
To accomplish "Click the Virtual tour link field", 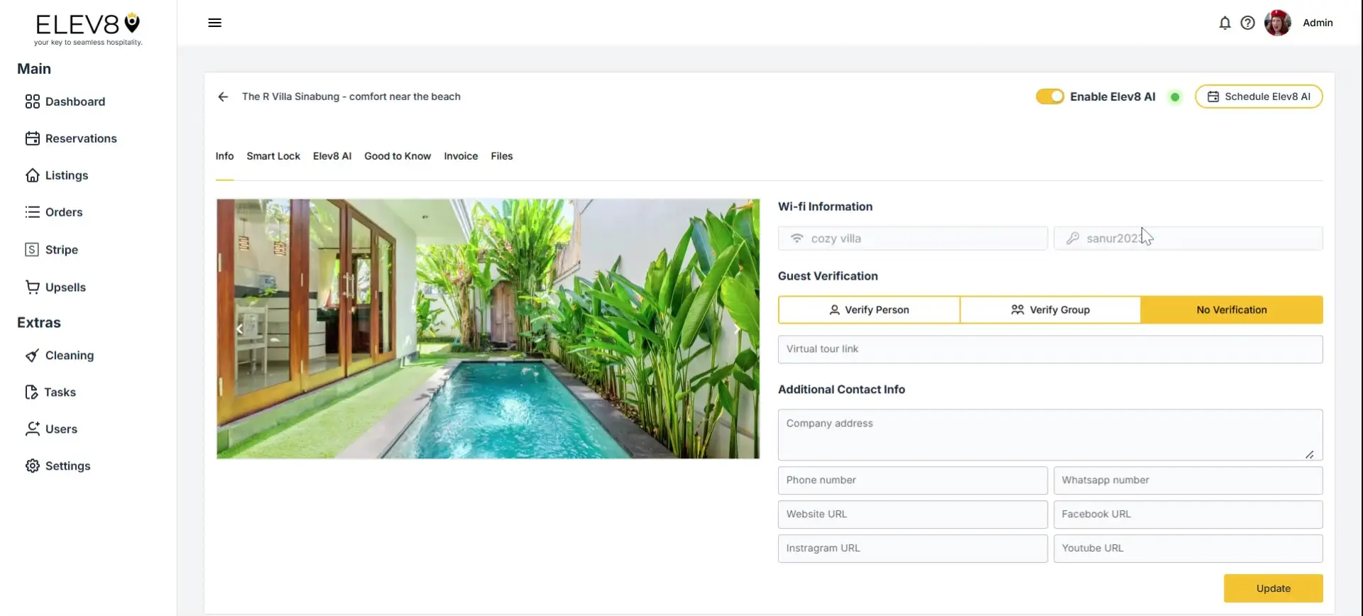I will pyautogui.click(x=1050, y=349).
